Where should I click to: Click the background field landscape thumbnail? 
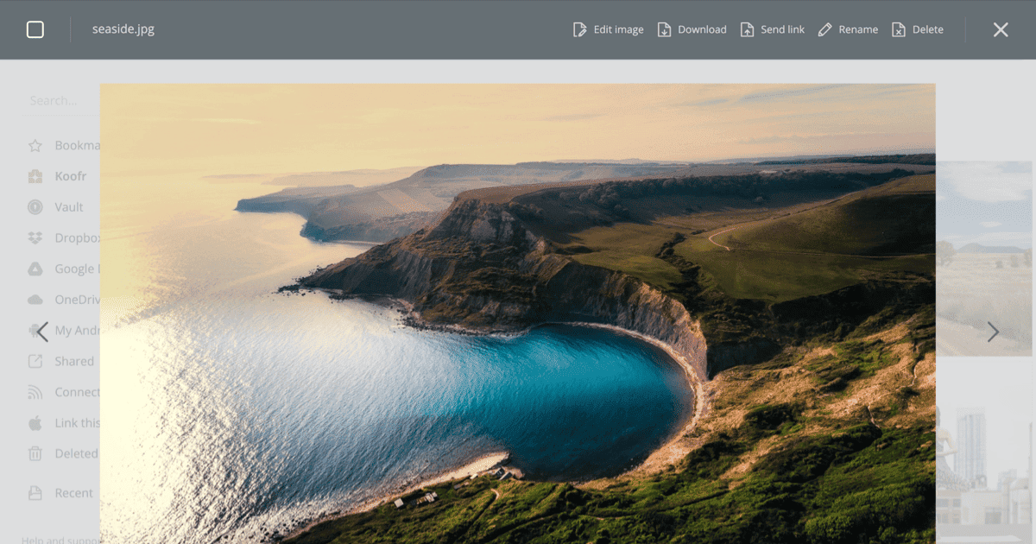(x=984, y=258)
